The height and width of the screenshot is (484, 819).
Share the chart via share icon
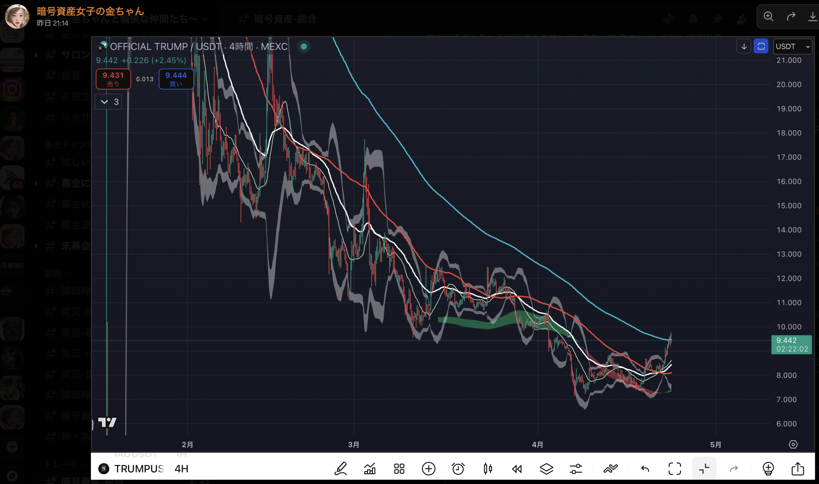798,469
